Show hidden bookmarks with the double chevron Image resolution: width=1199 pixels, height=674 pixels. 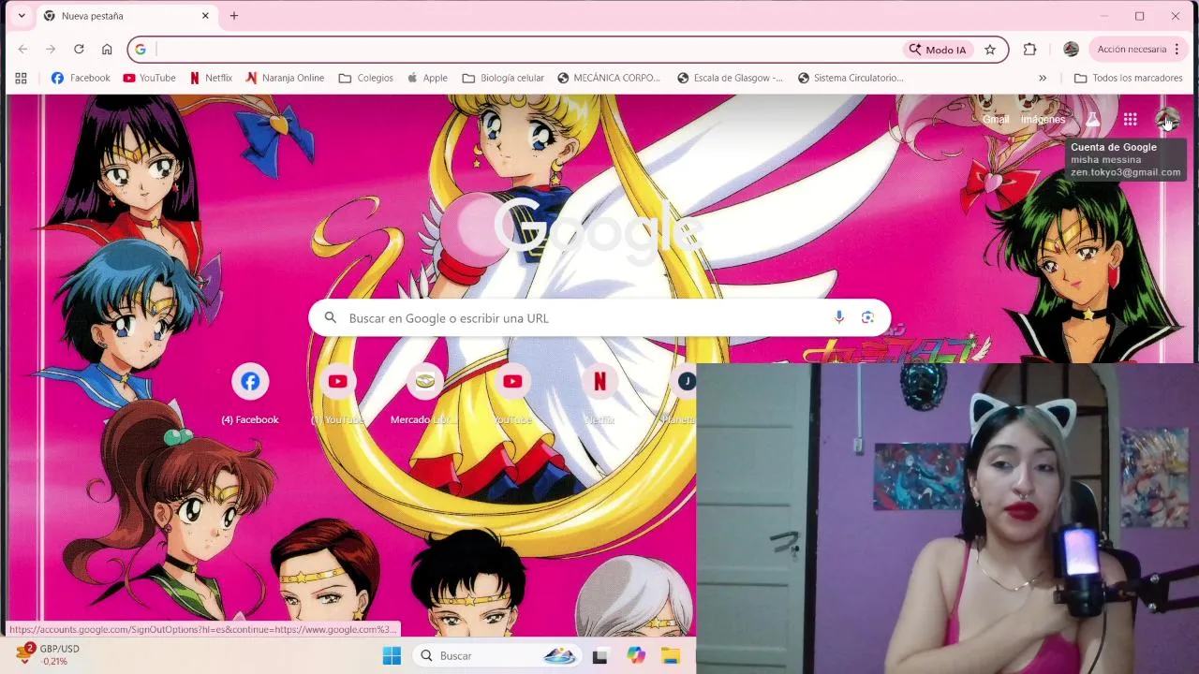[1043, 78]
